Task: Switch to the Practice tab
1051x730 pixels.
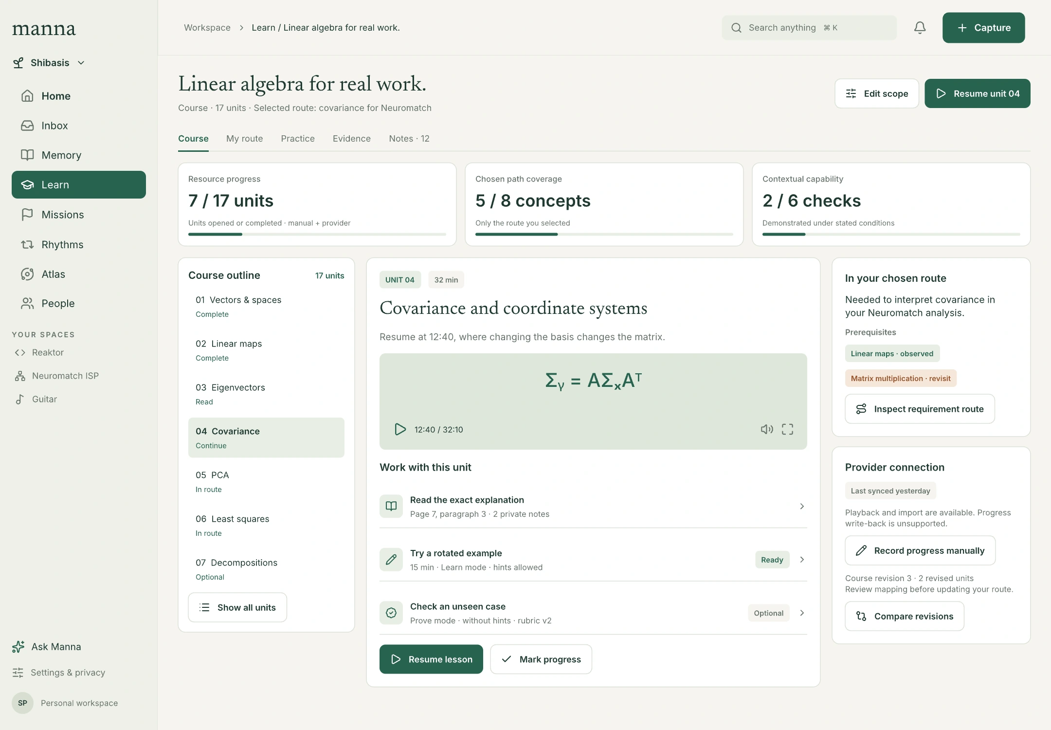Action: click(x=298, y=139)
